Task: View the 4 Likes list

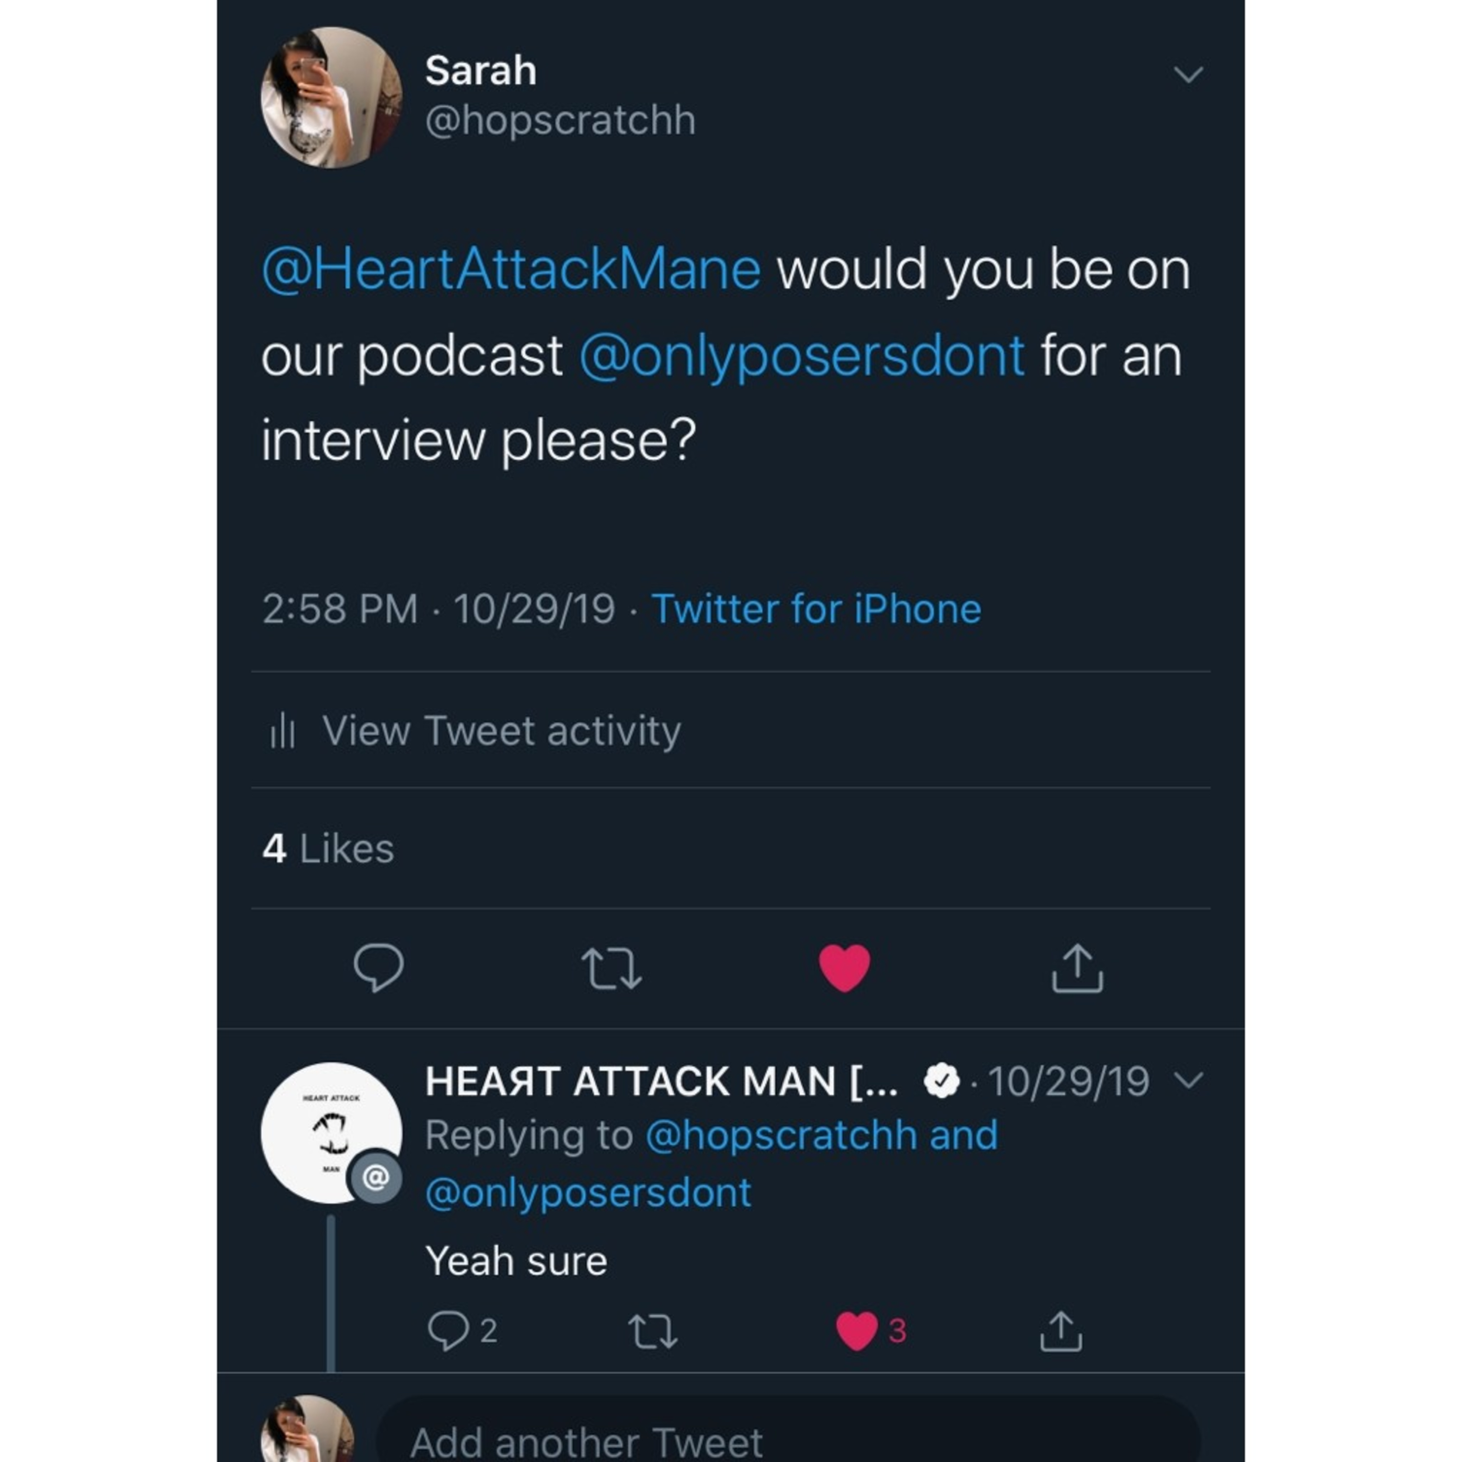Action: pyautogui.click(x=327, y=848)
